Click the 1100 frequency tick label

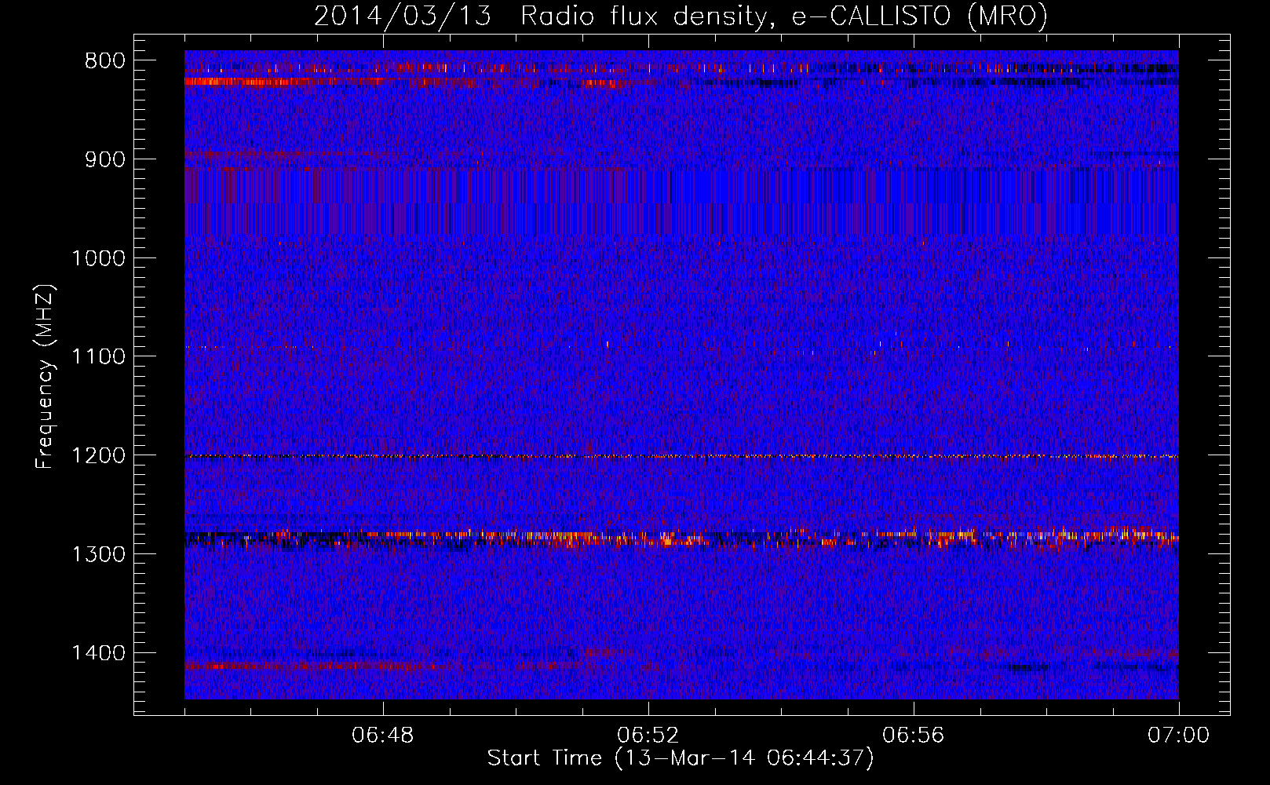tap(98, 357)
